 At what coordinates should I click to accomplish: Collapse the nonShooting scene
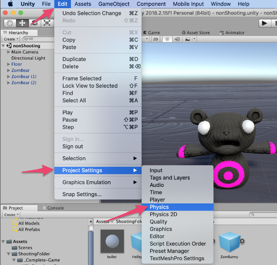coord(3,46)
